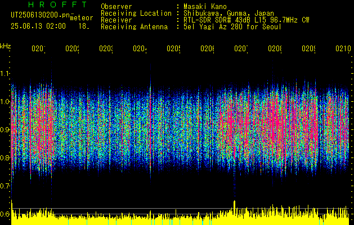Click the HROFFT title text

(x=57, y=4)
